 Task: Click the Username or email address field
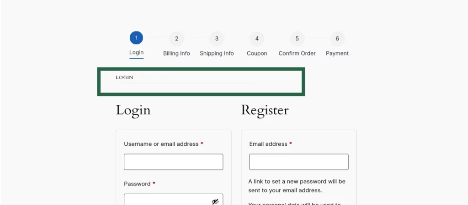pyautogui.click(x=173, y=162)
